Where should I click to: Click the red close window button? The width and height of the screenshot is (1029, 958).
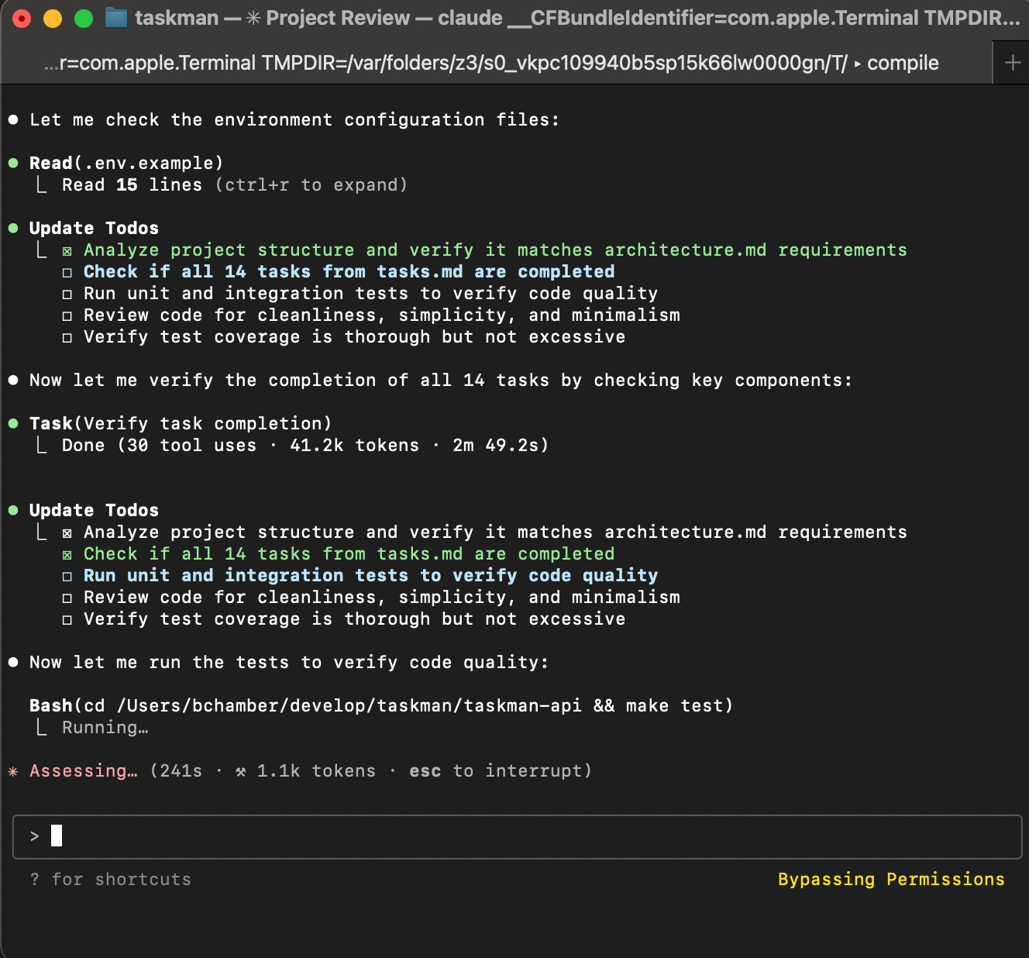22,19
